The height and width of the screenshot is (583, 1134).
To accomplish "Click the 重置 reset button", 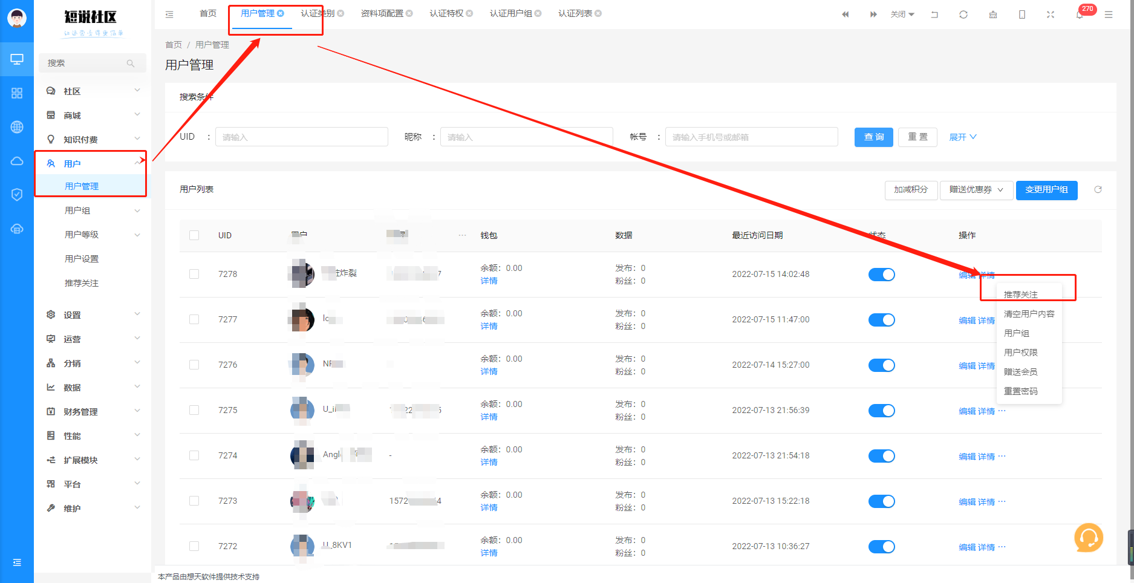I will (x=918, y=137).
